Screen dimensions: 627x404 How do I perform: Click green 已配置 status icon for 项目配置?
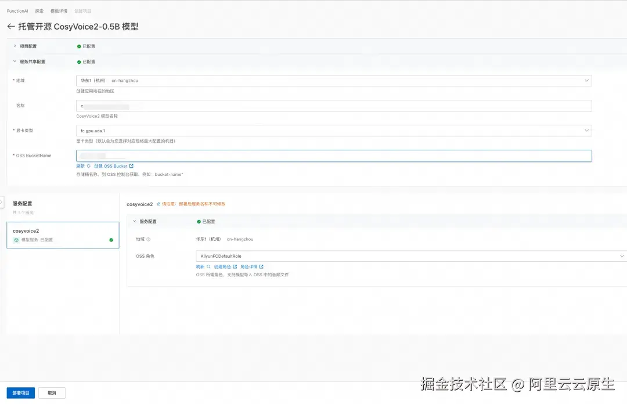click(79, 46)
